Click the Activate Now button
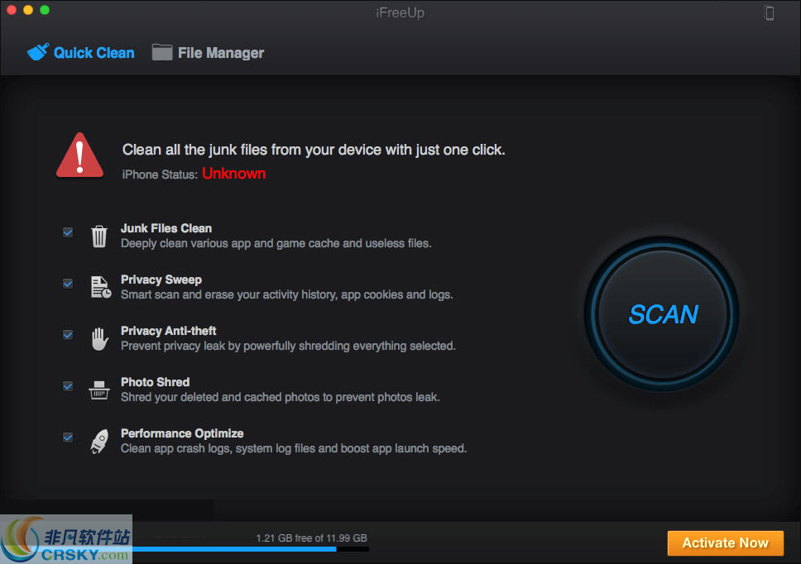The image size is (801, 564). coord(725,542)
